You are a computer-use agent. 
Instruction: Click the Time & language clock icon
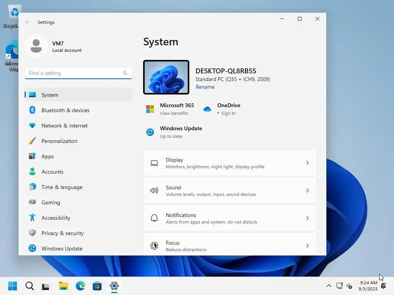[32, 187]
